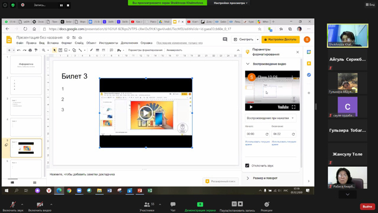Select the Line tool
This screenshot has height=213, width=378.
tap(80, 50)
